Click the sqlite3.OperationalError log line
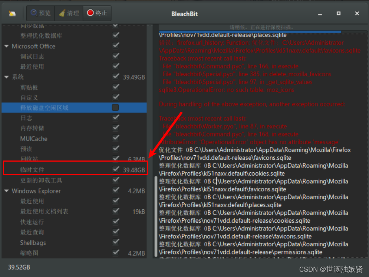The width and height of the screenshot is (369, 277). pos(226,90)
